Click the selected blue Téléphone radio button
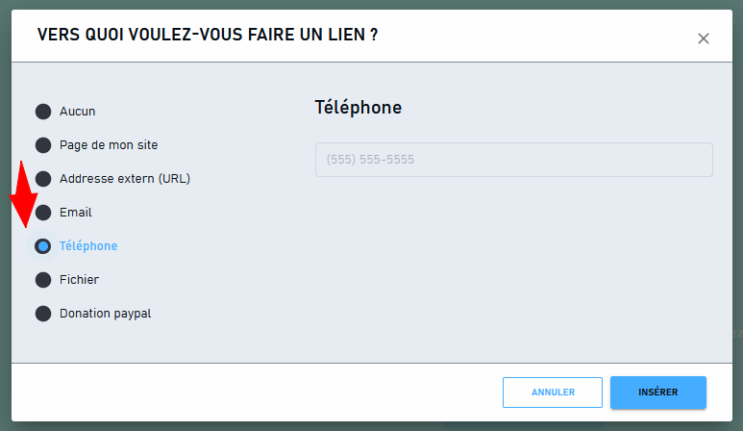The image size is (743, 431). [43, 246]
